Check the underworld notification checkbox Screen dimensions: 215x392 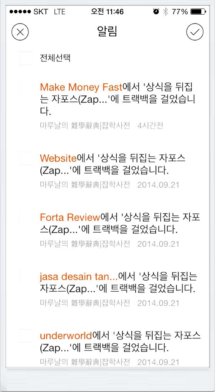click(x=25, y=336)
